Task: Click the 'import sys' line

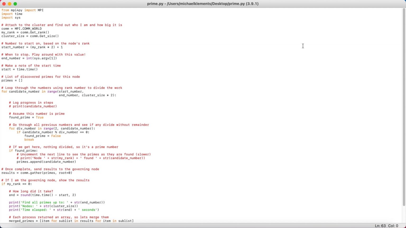Action: [11, 18]
